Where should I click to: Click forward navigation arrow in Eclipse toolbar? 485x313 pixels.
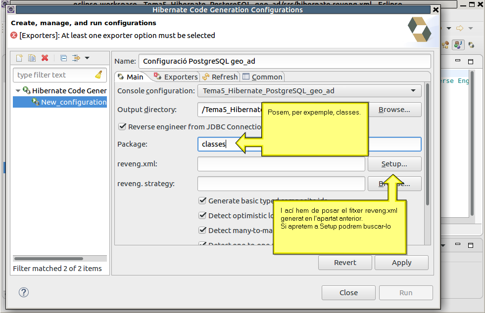pos(460,28)
